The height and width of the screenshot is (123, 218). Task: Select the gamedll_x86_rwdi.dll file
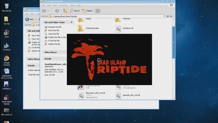(128, 95)
